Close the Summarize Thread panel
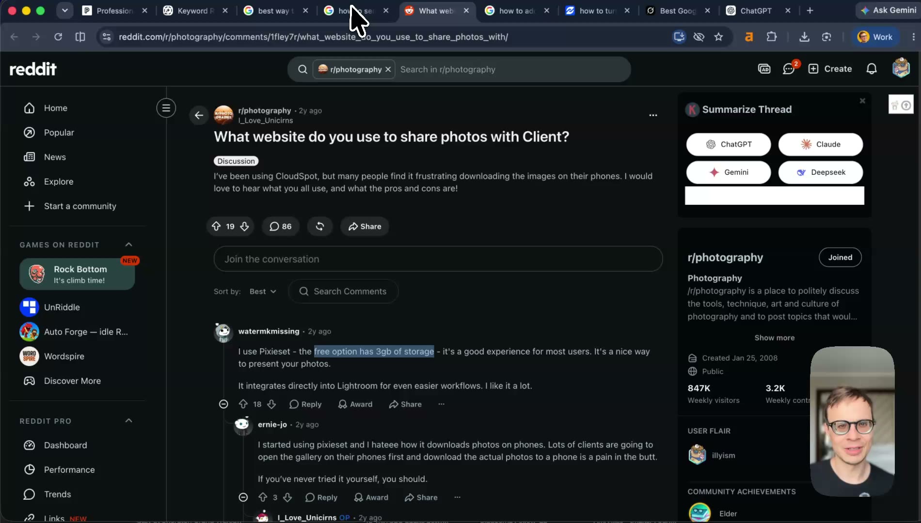This screenshot has width=921, height=523. tap(862, 101)
